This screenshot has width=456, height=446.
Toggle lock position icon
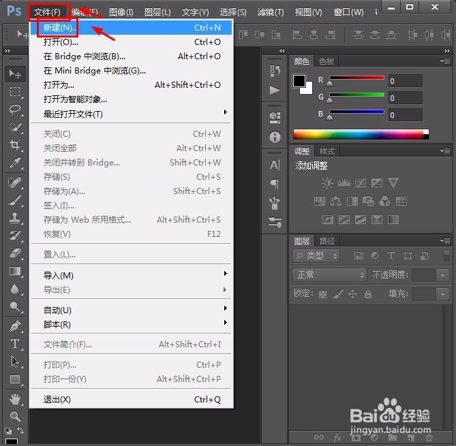pyautogui.click(x=353, y=294)
